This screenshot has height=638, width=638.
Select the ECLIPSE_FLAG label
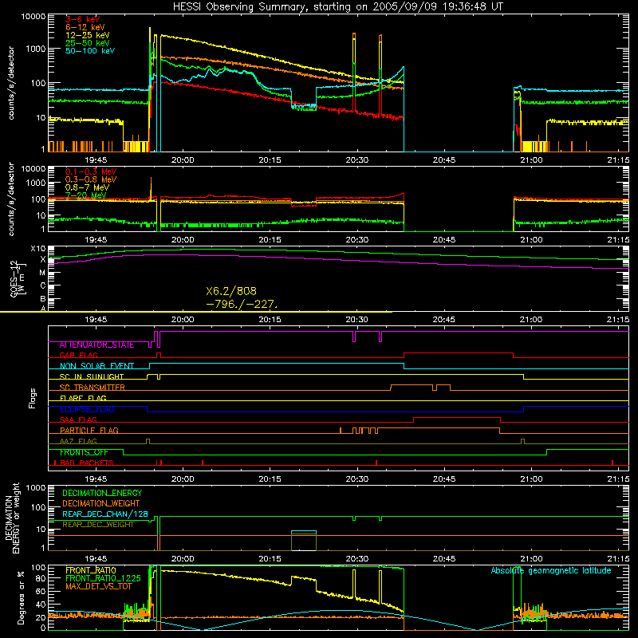(87, 409)
